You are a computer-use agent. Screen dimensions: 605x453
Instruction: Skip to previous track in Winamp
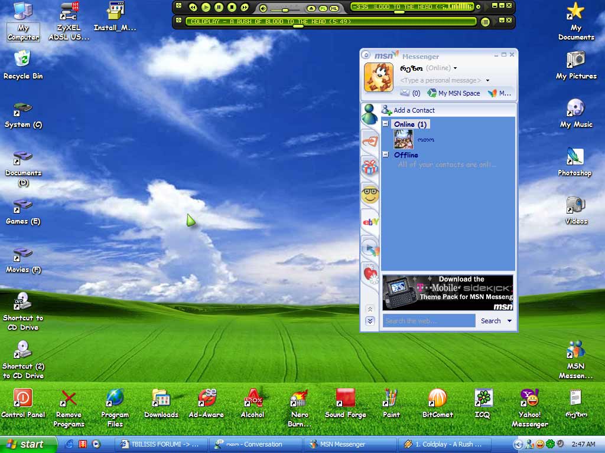tap(193, 7)
